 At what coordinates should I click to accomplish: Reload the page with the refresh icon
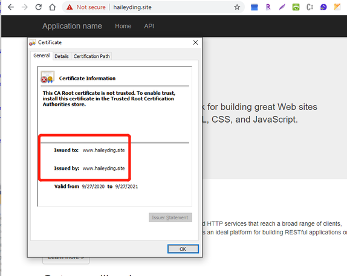(39, 7)
